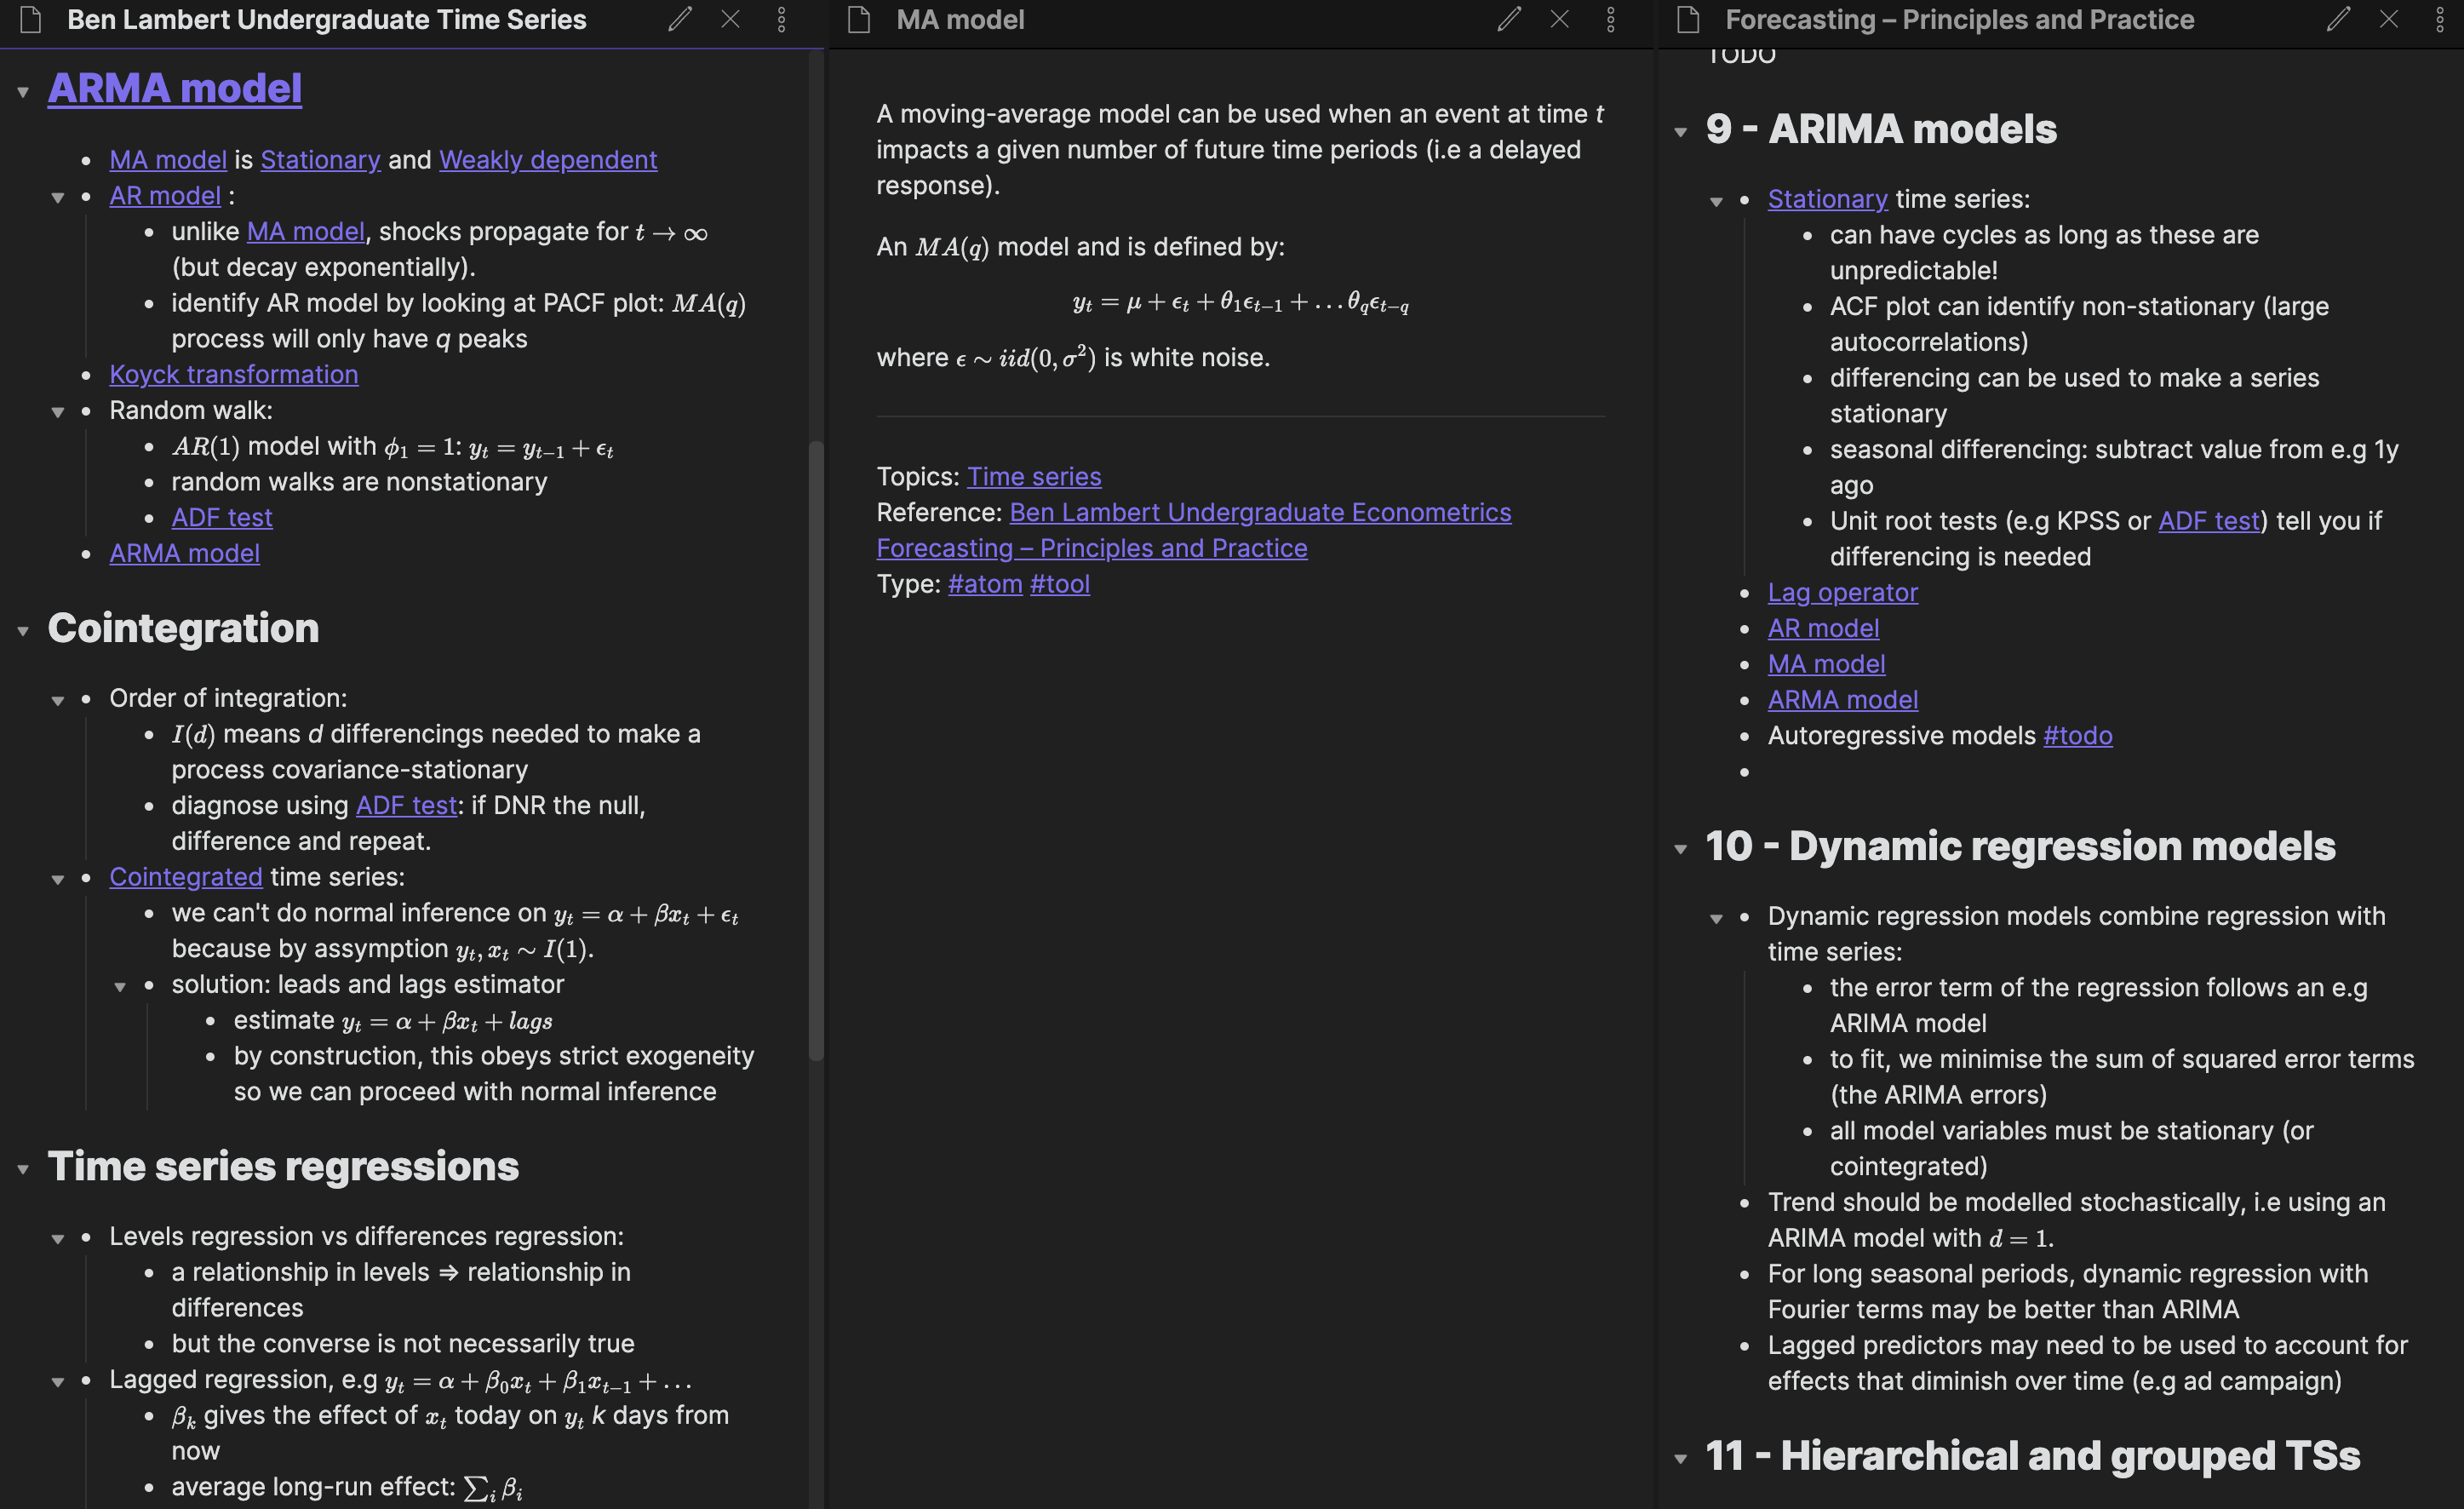Image resolution: width=2464 pixels, height=1509 pixels.
Task: Open the Koyck transformation link
Action: point(234,374)
